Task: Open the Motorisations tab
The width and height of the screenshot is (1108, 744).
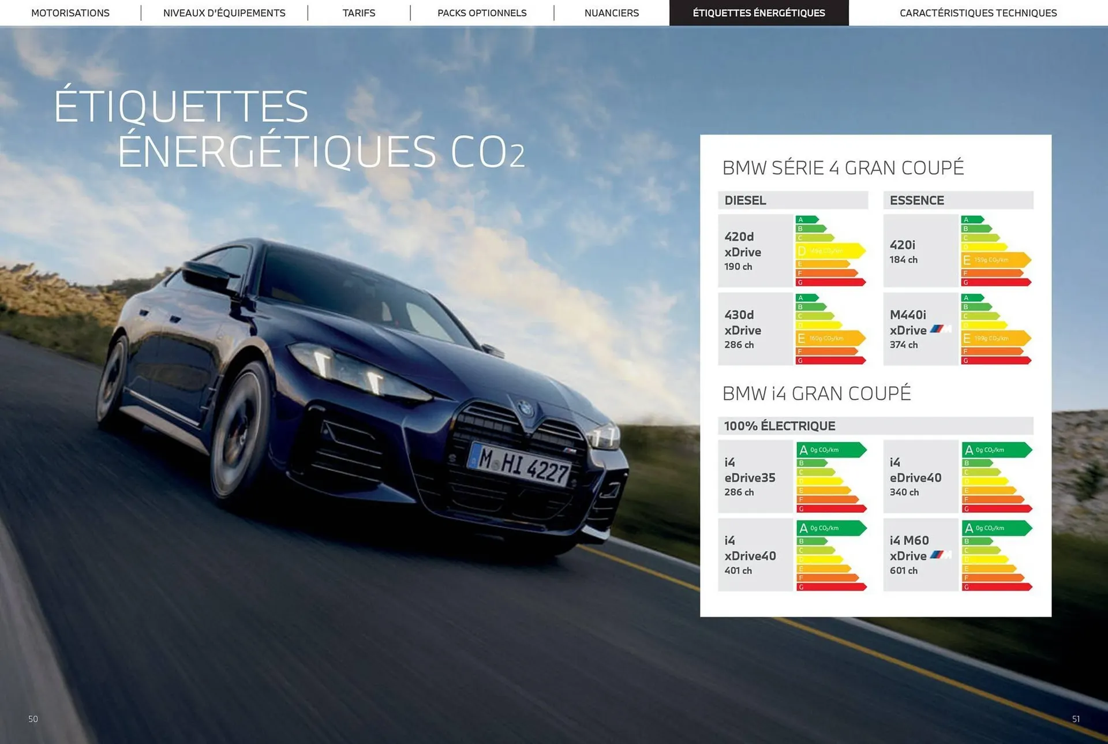Action: coord(70,13)
